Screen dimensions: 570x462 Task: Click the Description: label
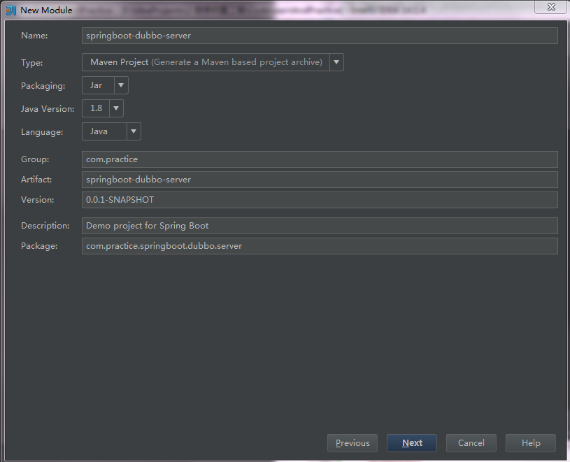click(x=45, y=226)
